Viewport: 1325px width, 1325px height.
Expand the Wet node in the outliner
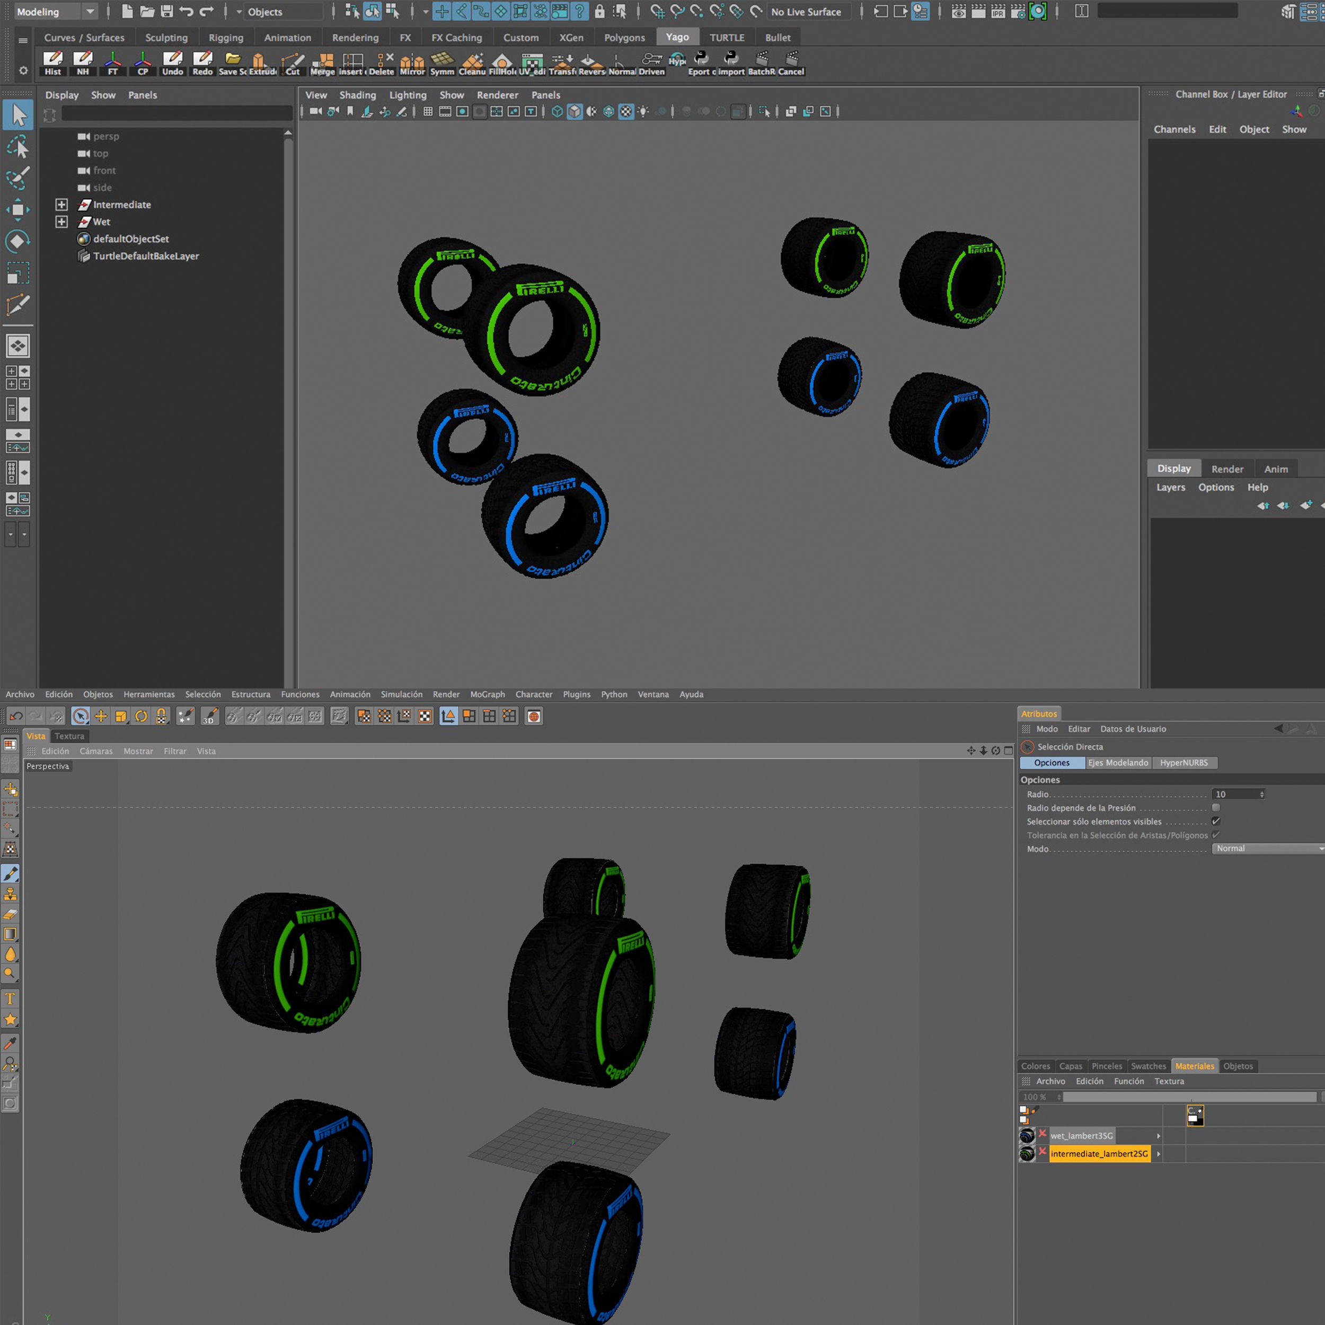click(x=61, y=222)
